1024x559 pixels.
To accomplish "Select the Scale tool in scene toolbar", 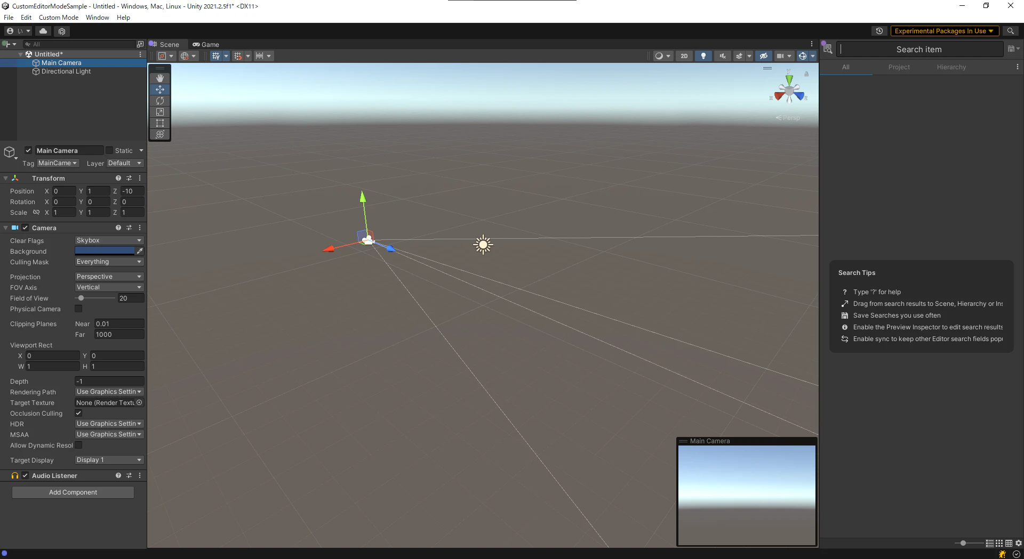I will [x=159, y=112].
